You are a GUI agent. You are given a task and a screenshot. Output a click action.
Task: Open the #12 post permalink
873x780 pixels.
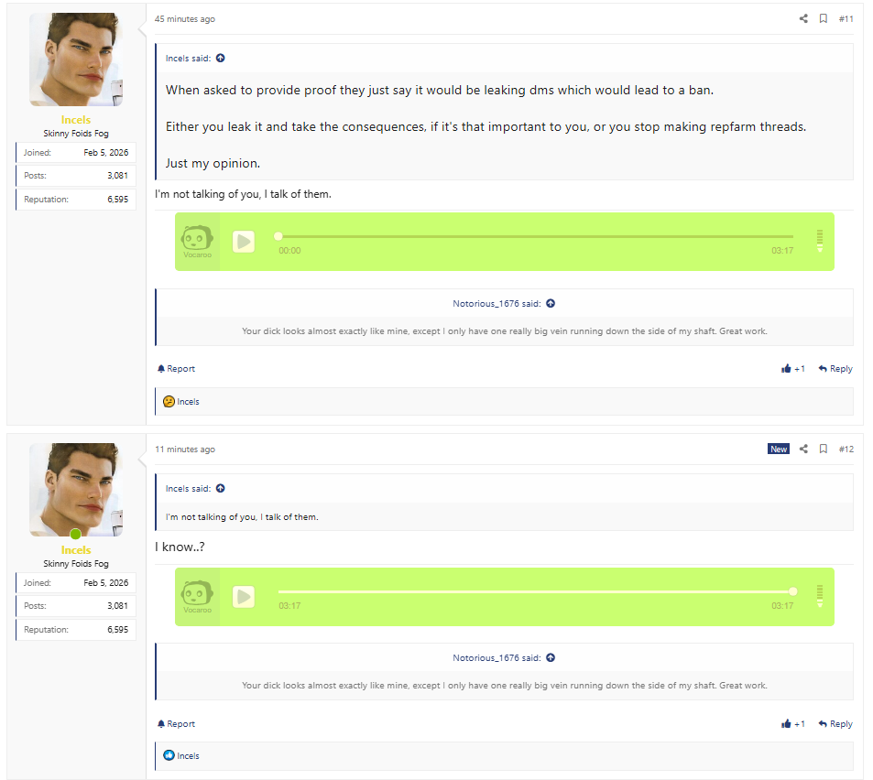click(x=846, y=449)
